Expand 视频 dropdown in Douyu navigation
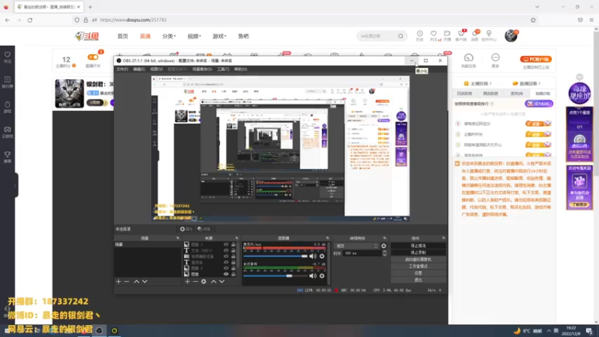Image resolution: width=599 pixels, height=337 pixels. pyautogui.click(x=194, y=36)
